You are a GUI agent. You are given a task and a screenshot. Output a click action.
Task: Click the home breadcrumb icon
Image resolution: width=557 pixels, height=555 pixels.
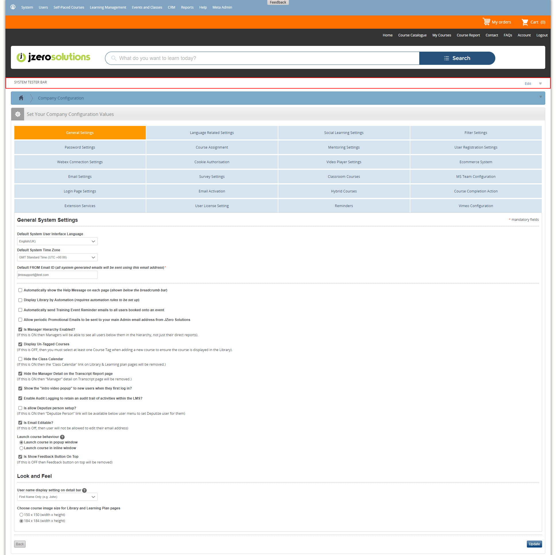point(21,98)
